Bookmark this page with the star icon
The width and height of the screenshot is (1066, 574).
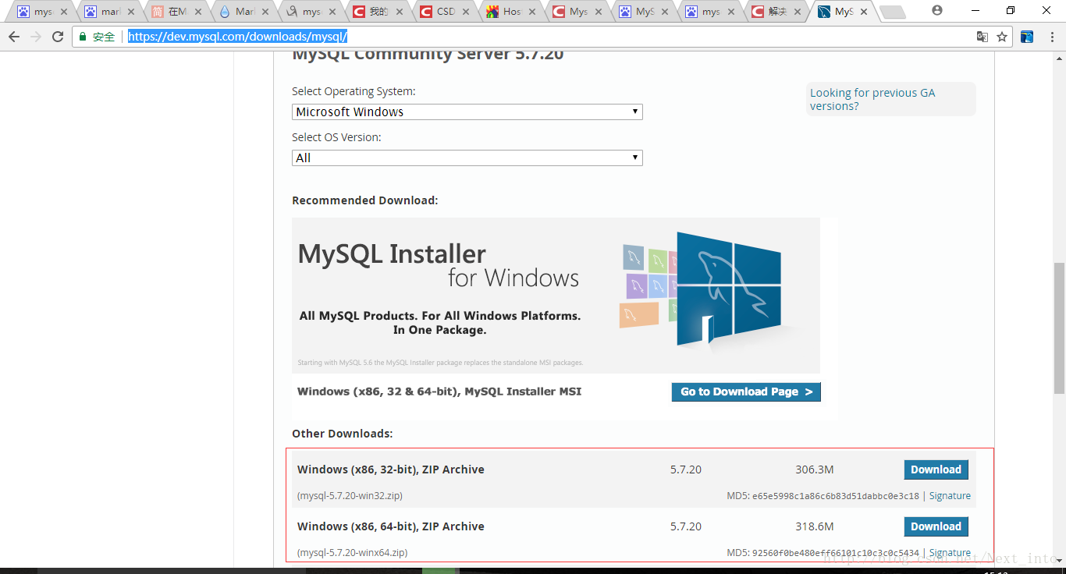(x=1002, y=37)
